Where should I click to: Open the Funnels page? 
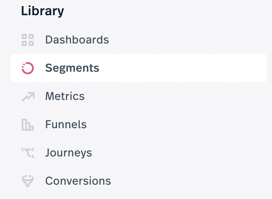(x=66, y=124)
